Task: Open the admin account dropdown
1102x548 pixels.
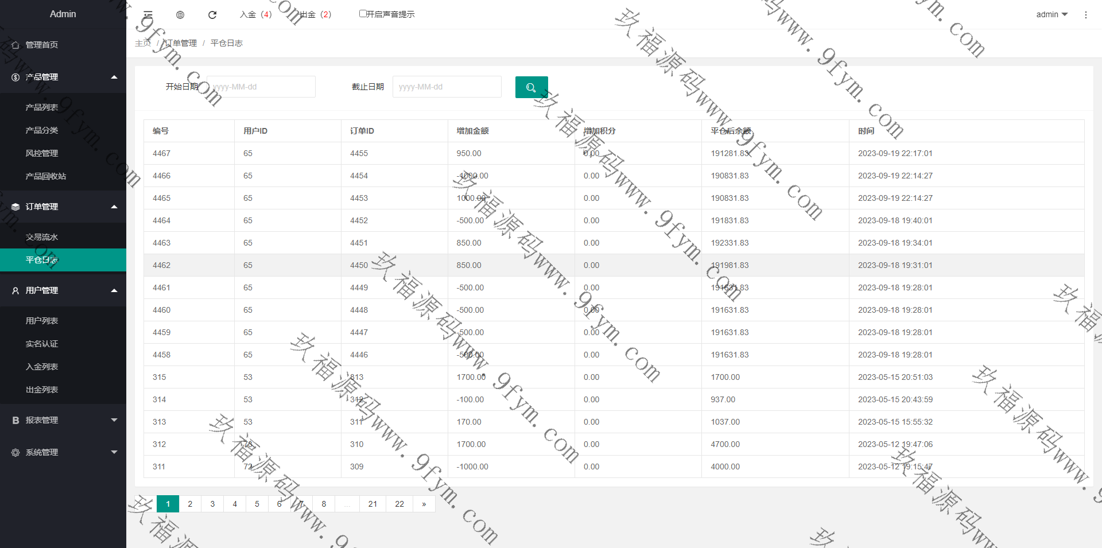Action: [1051, 14]
